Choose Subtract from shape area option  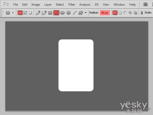[x=125, y=13]
